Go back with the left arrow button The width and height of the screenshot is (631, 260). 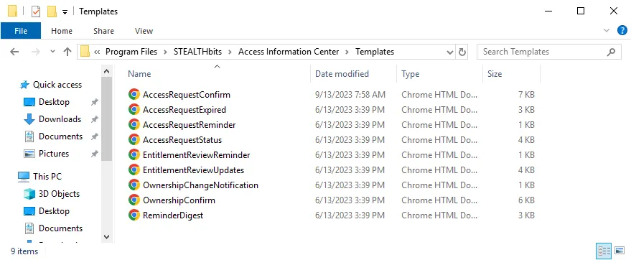pyautogui.click(x=14, y=52)
